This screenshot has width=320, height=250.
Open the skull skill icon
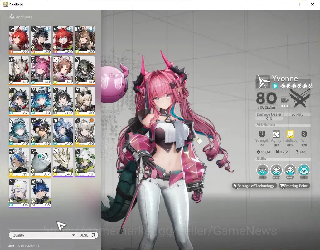pos(290,170)
